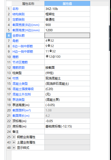Click the 箍筋肢数 value 按截面

(x=50, y=68)
